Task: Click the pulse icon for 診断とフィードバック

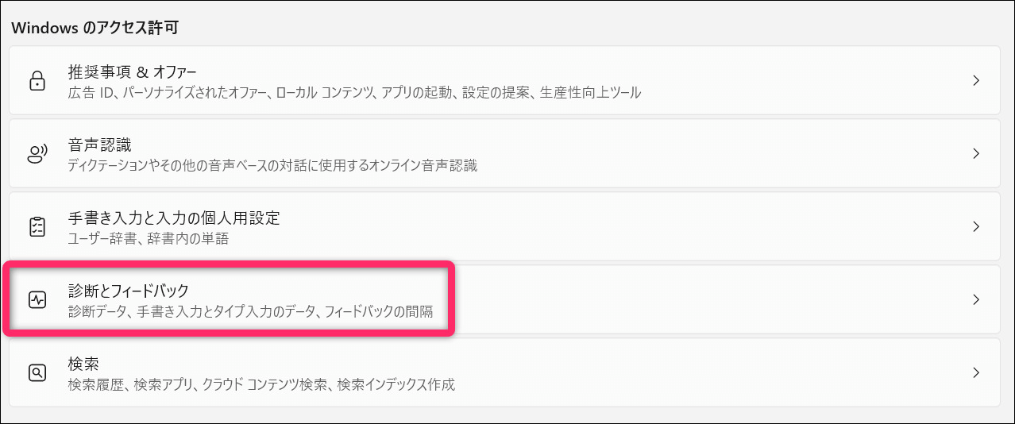Action: [x=37, y=300]
